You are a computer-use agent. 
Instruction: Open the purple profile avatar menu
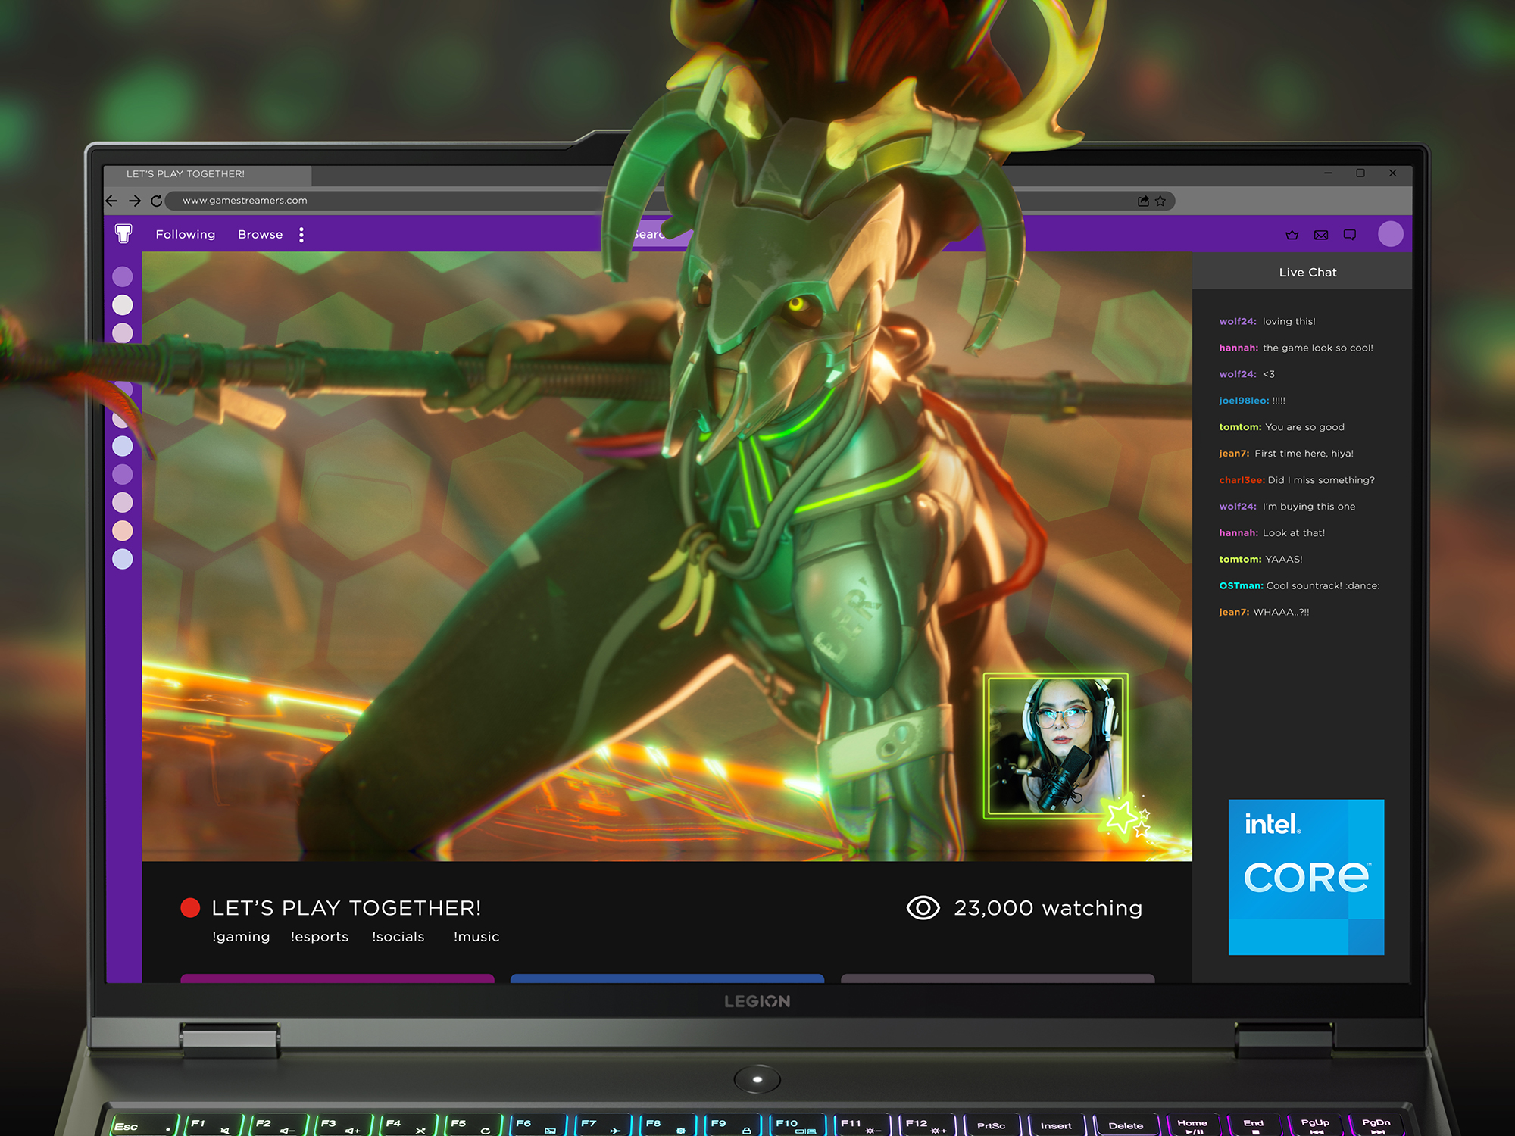[1391, 234]
